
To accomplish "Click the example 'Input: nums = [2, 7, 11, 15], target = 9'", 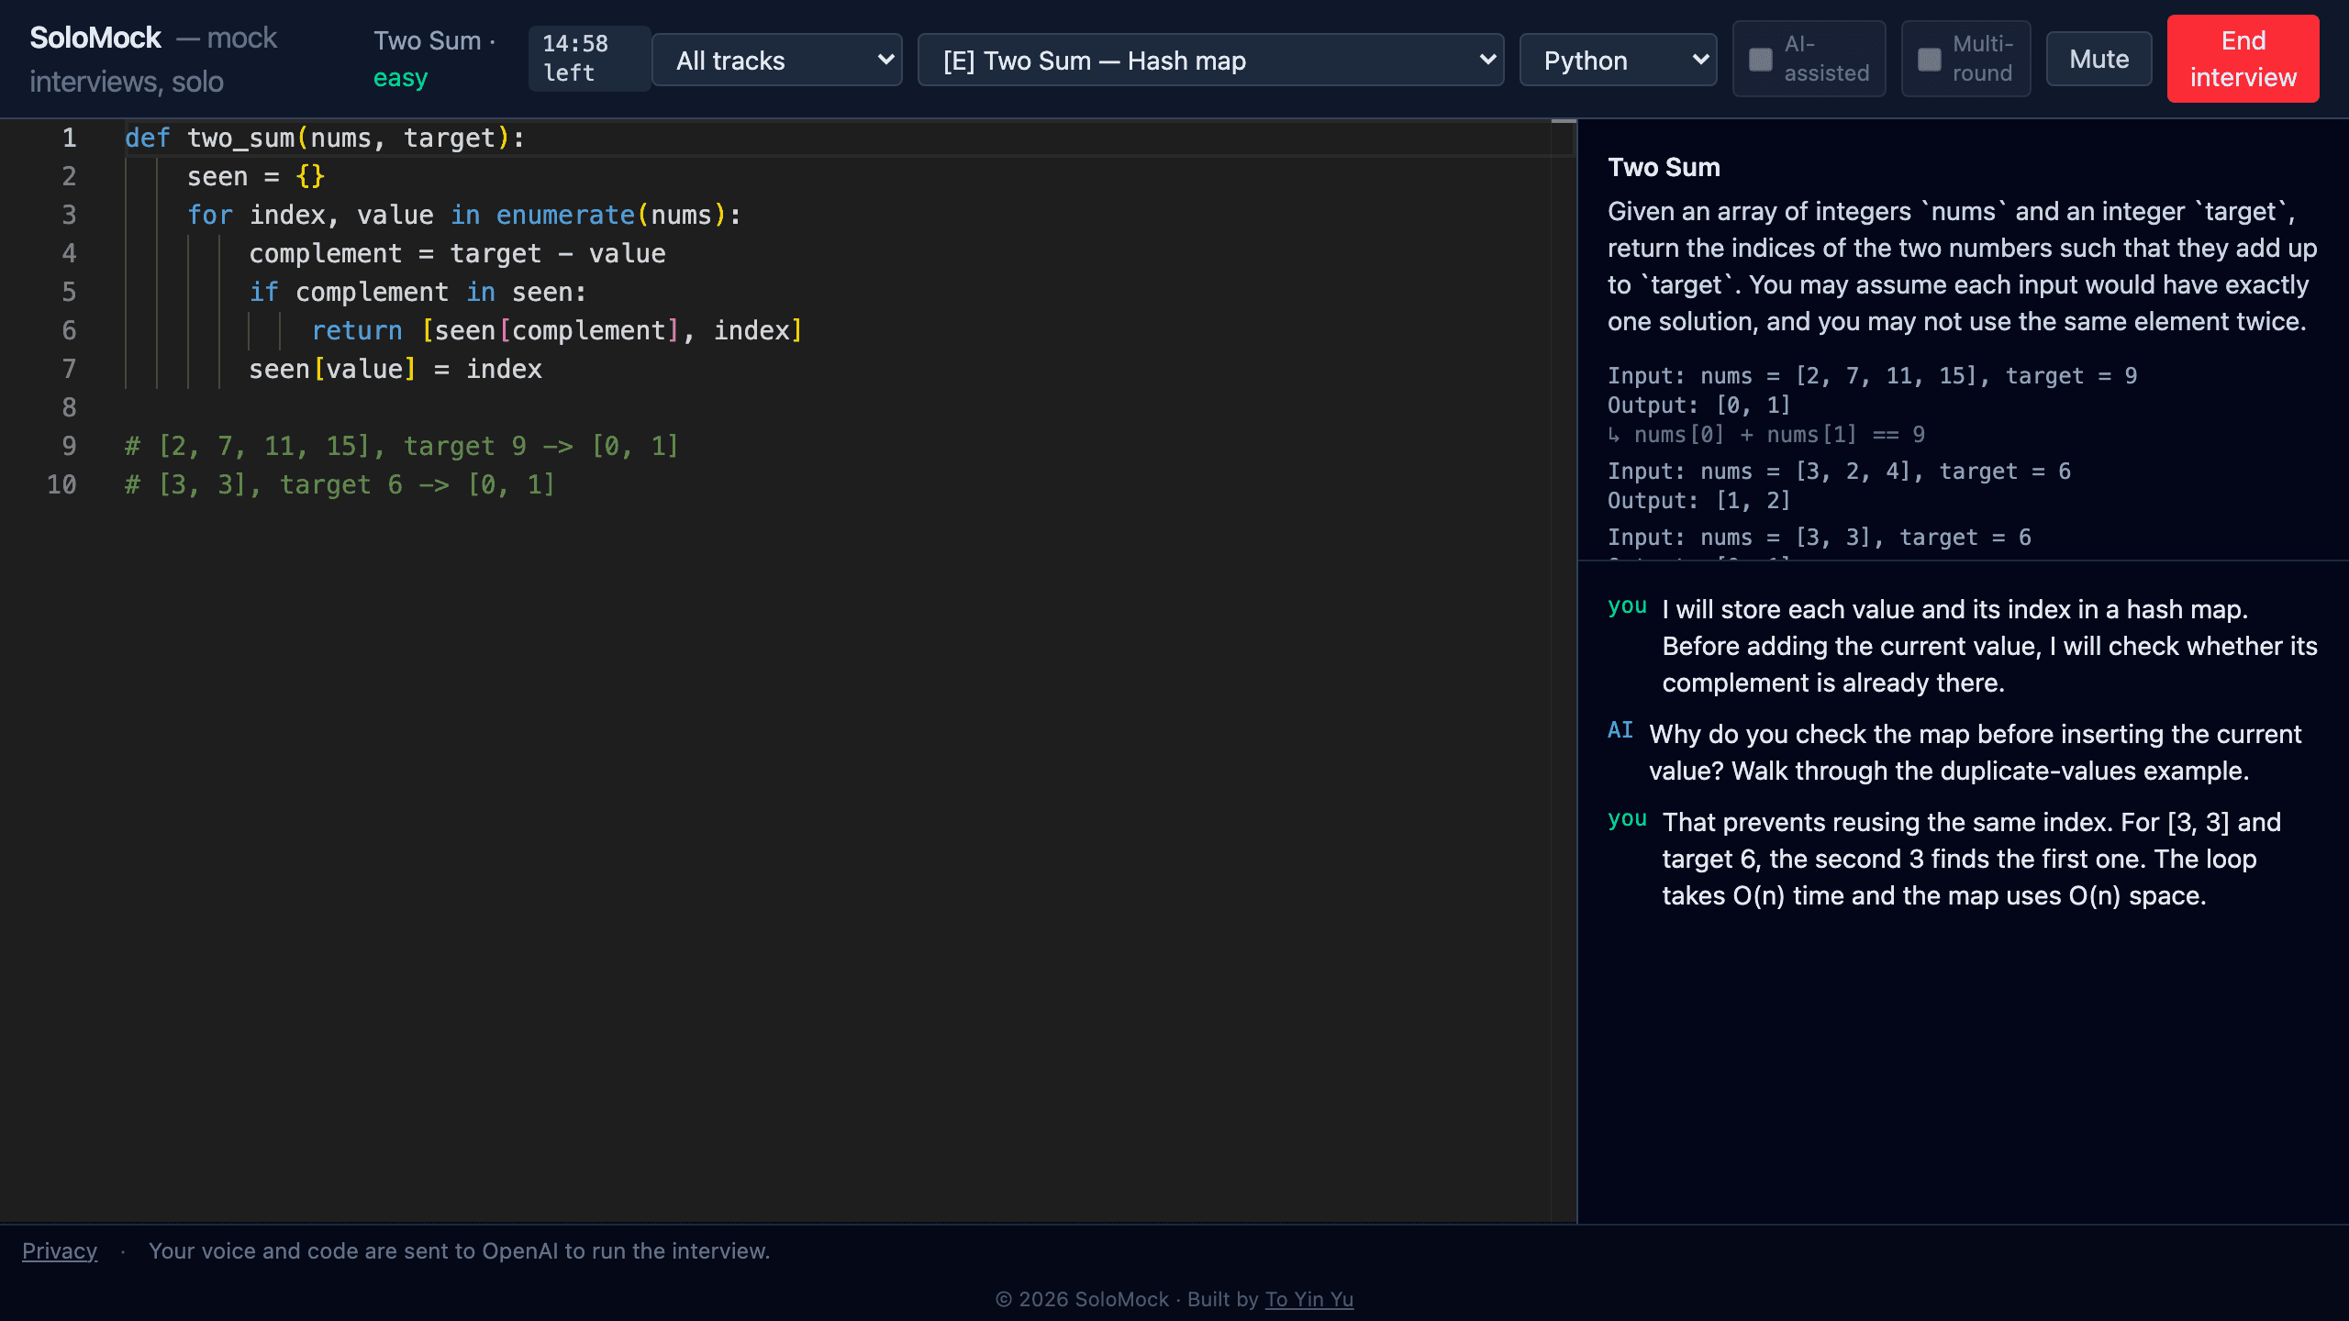I will 1873,376.
